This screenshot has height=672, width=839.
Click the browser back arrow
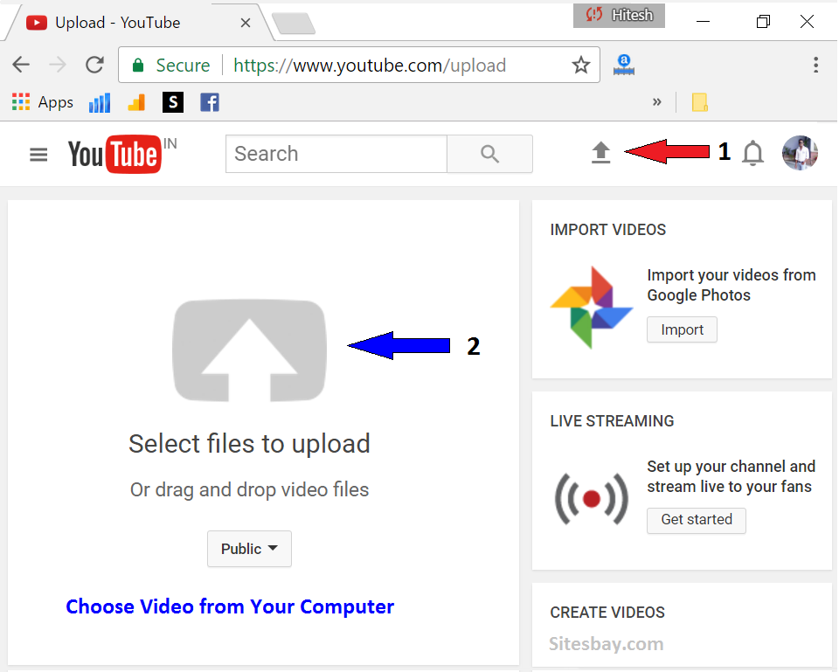pos(21,65)
